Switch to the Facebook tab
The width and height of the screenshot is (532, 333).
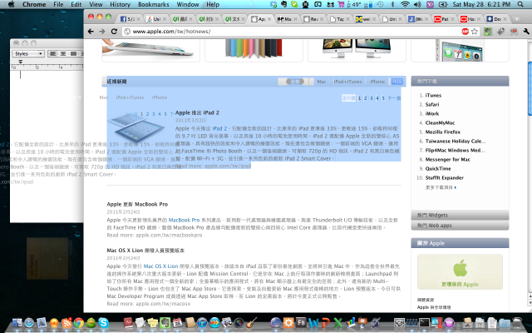130,19
